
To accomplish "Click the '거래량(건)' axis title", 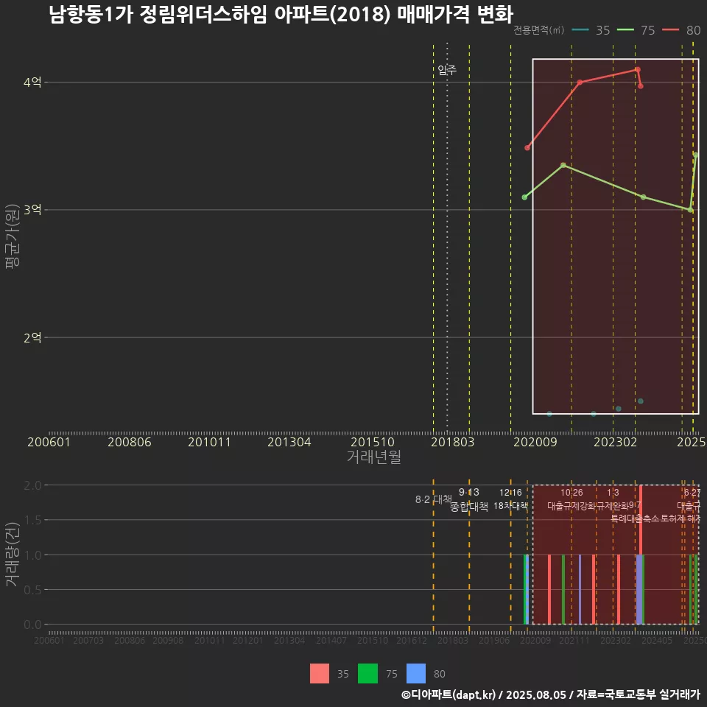I will 13,555.
